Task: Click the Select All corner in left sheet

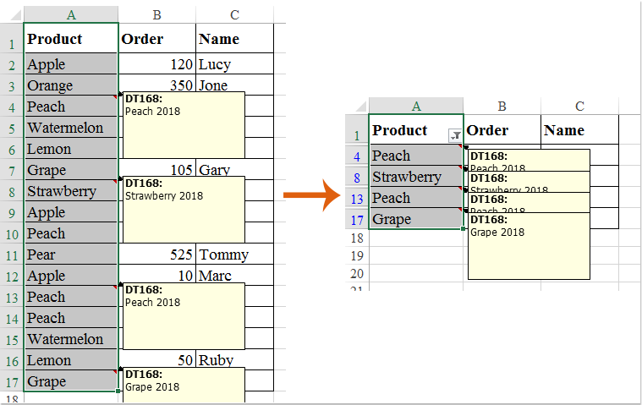Action: coord(12,14)
